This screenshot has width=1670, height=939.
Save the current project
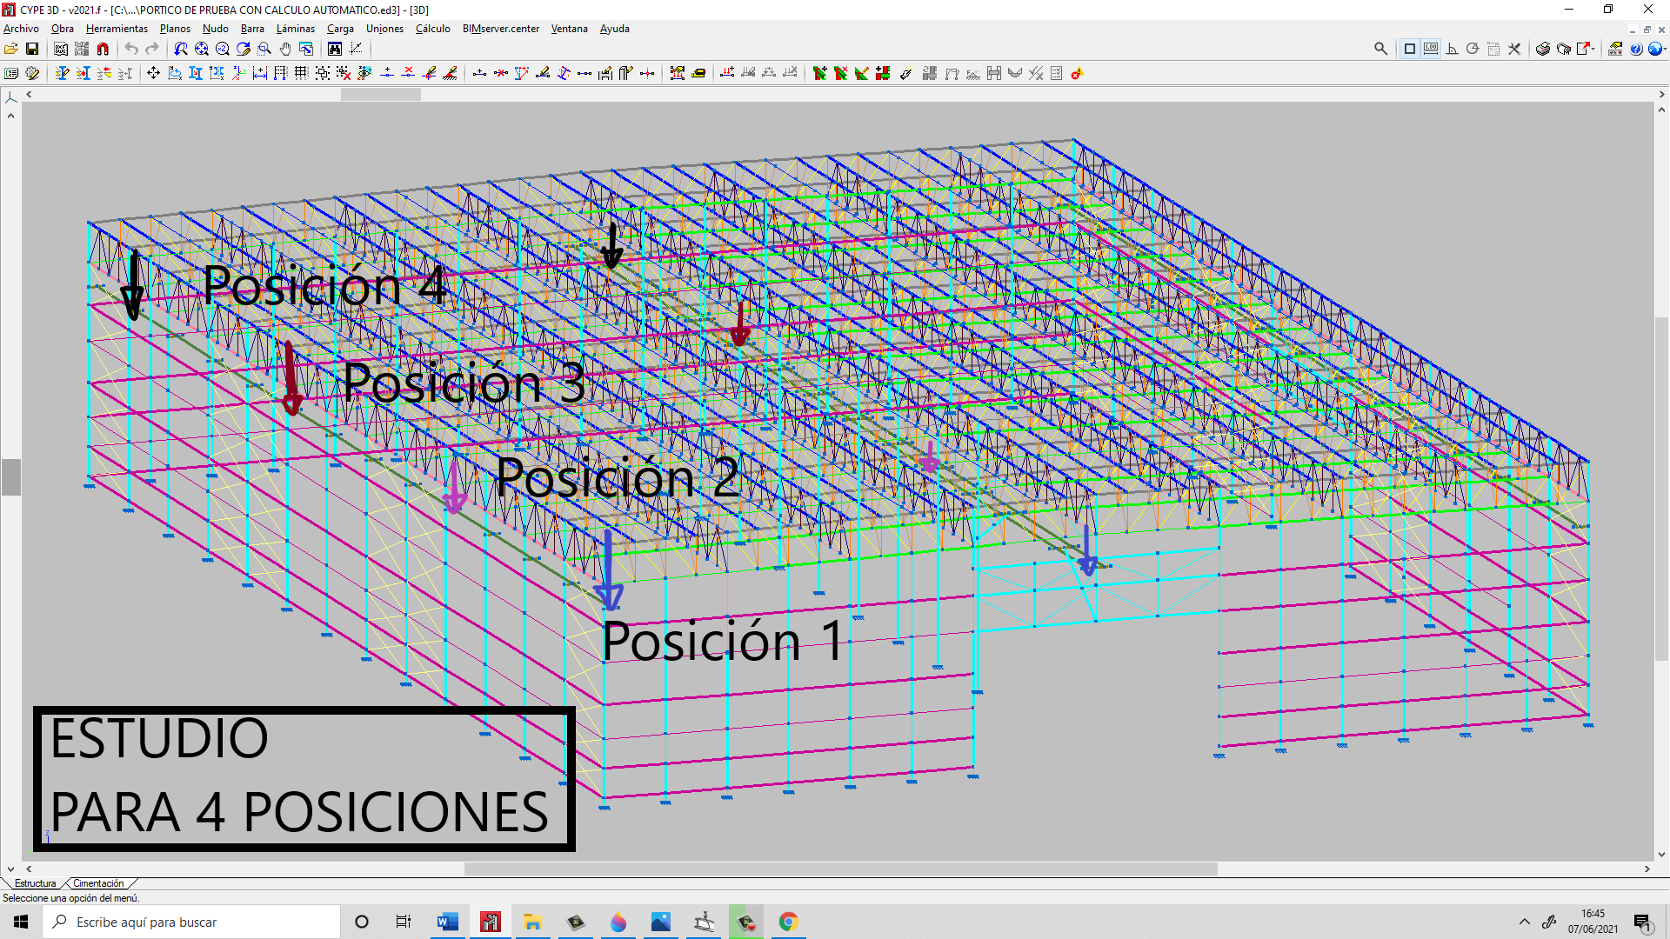32,49
